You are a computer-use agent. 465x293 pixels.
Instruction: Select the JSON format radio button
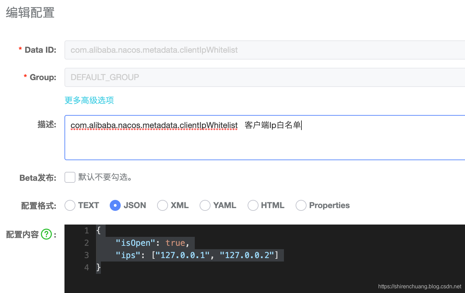[x=115, y=205]
